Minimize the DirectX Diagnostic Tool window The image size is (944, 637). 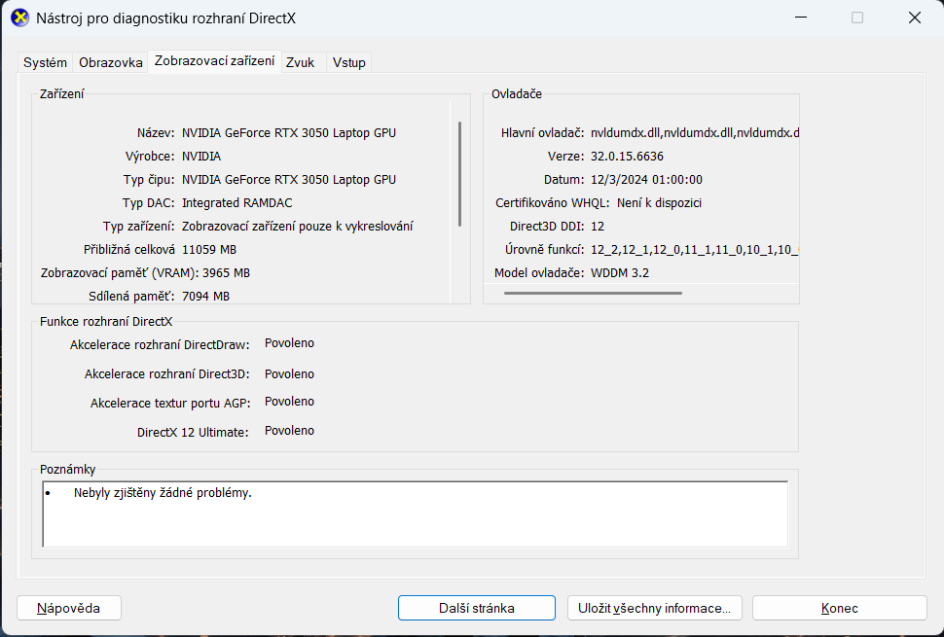click(x=800, y=18)
